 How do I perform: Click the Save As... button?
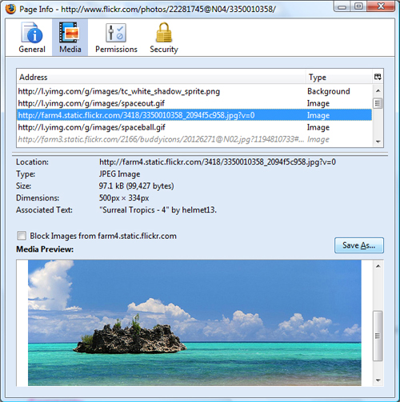359,245
